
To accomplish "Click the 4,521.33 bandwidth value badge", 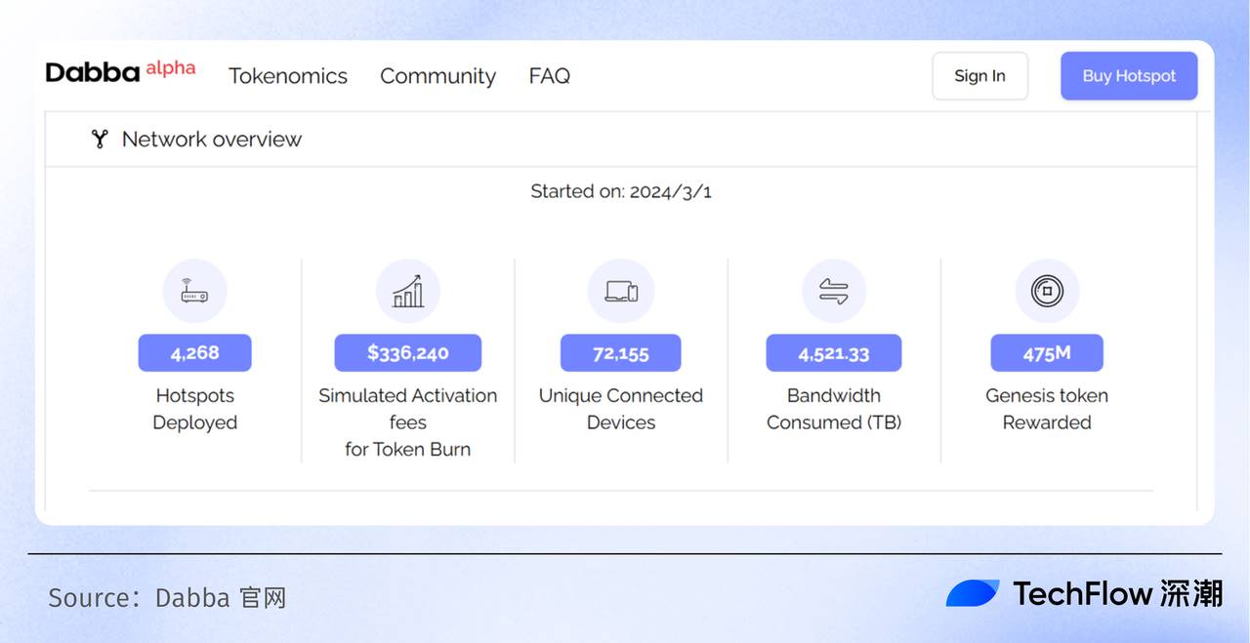I will click(x=834, y=353).
